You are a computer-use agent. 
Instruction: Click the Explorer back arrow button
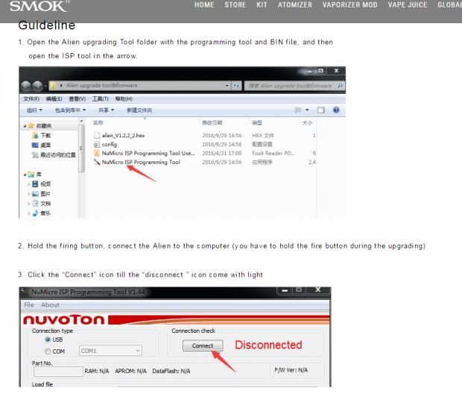(26, 86)
